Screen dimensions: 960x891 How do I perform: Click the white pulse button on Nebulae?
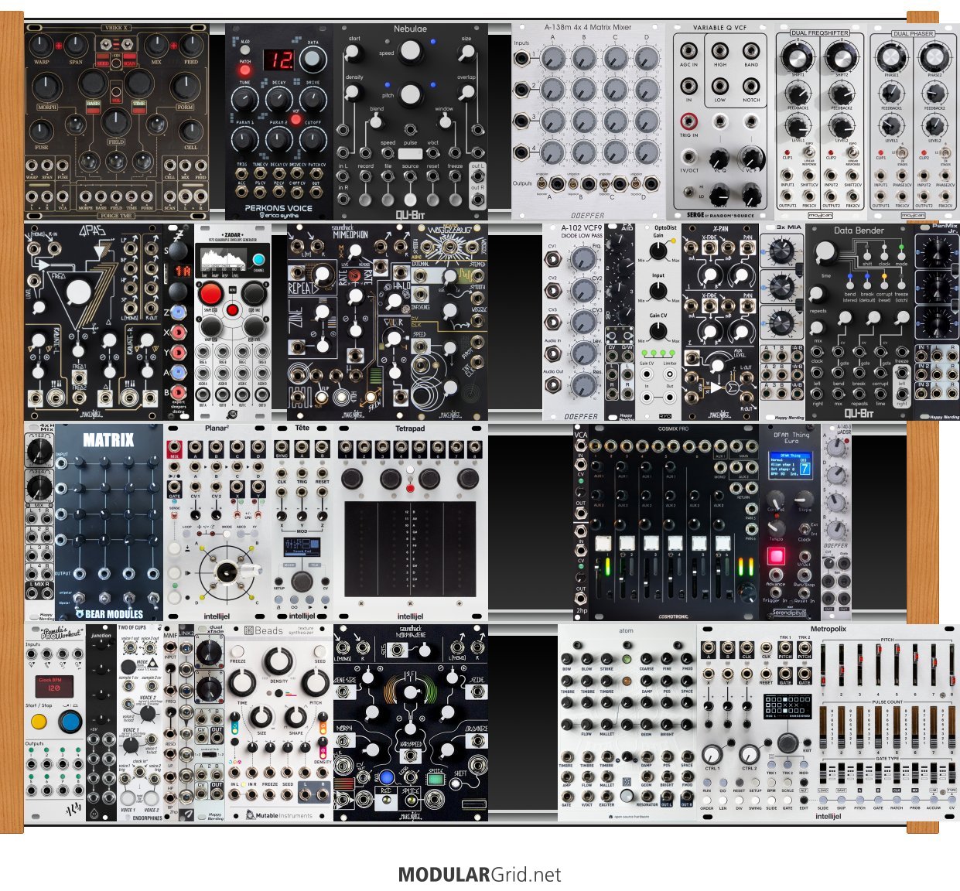pyautogui.click(x=411, y=154)
